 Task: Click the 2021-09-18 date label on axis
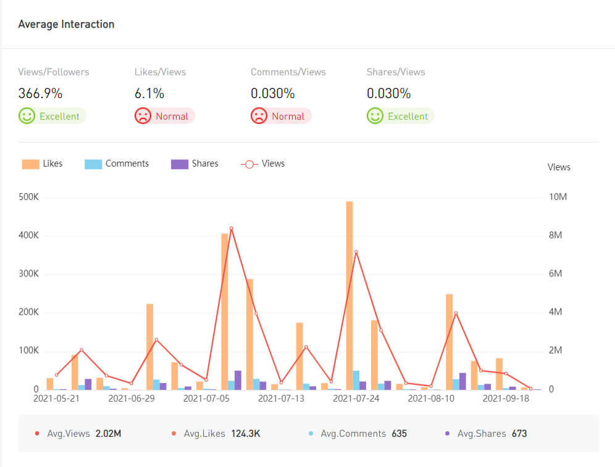[x=506, y=399]
